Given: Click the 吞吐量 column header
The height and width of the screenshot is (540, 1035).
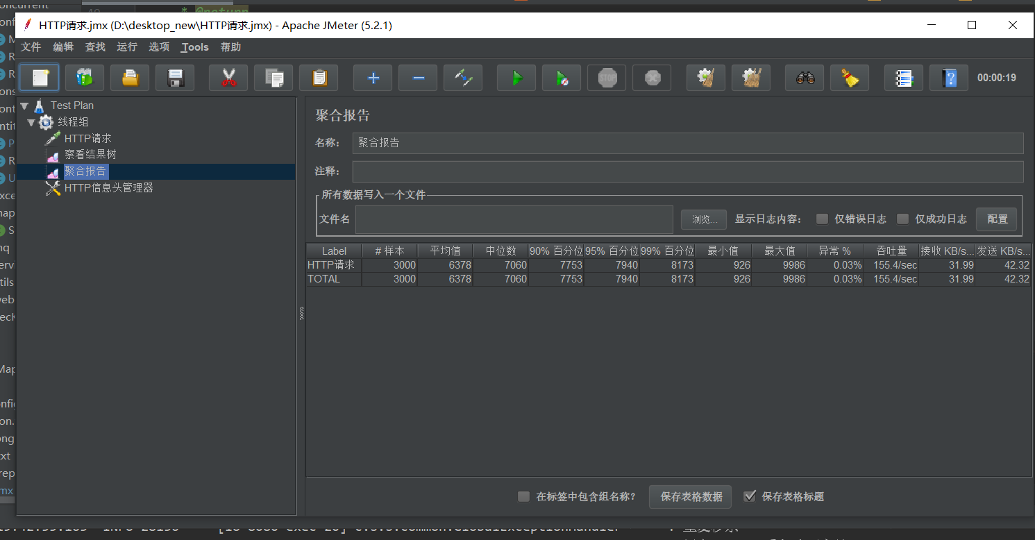Looking at the screenshot, I should tap(891, 251).
